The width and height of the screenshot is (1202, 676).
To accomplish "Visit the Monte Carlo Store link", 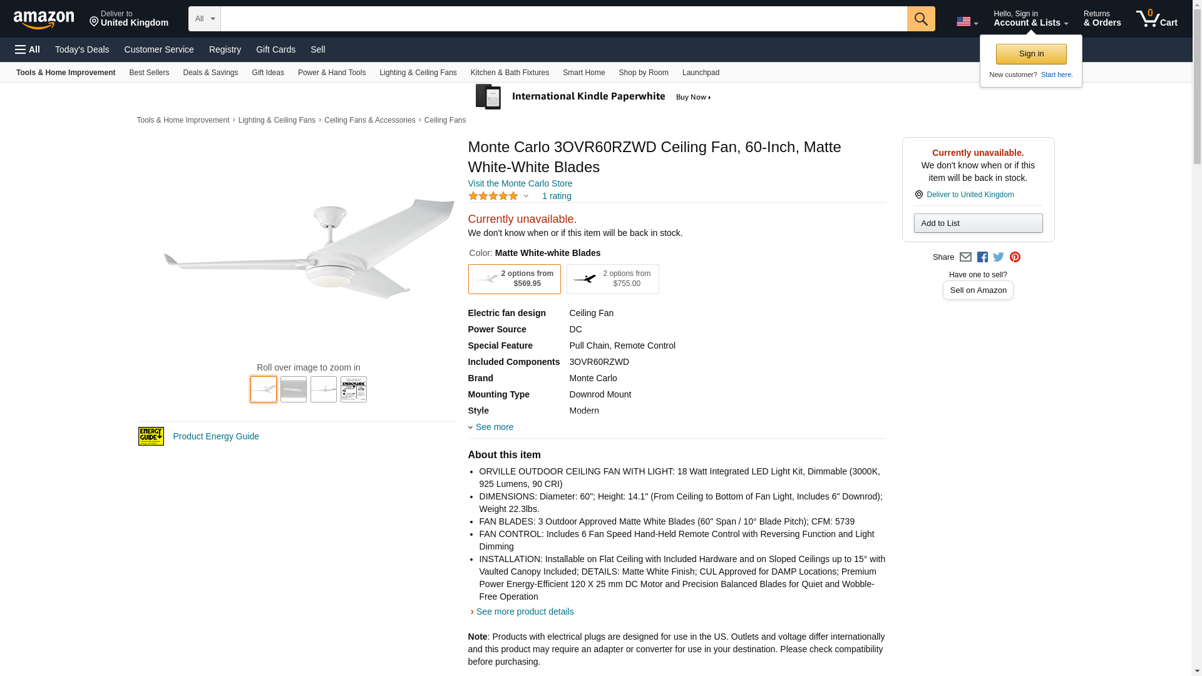I will click(x=520, y=183).
